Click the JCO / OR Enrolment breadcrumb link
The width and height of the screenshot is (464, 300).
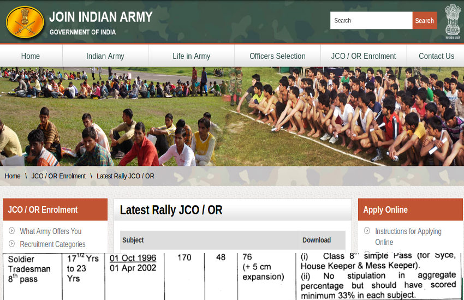tap(58, 176)
